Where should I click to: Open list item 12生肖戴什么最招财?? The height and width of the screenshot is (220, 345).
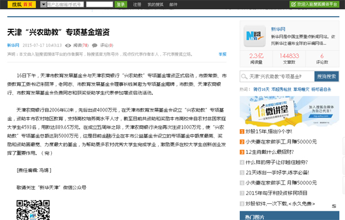270,152
